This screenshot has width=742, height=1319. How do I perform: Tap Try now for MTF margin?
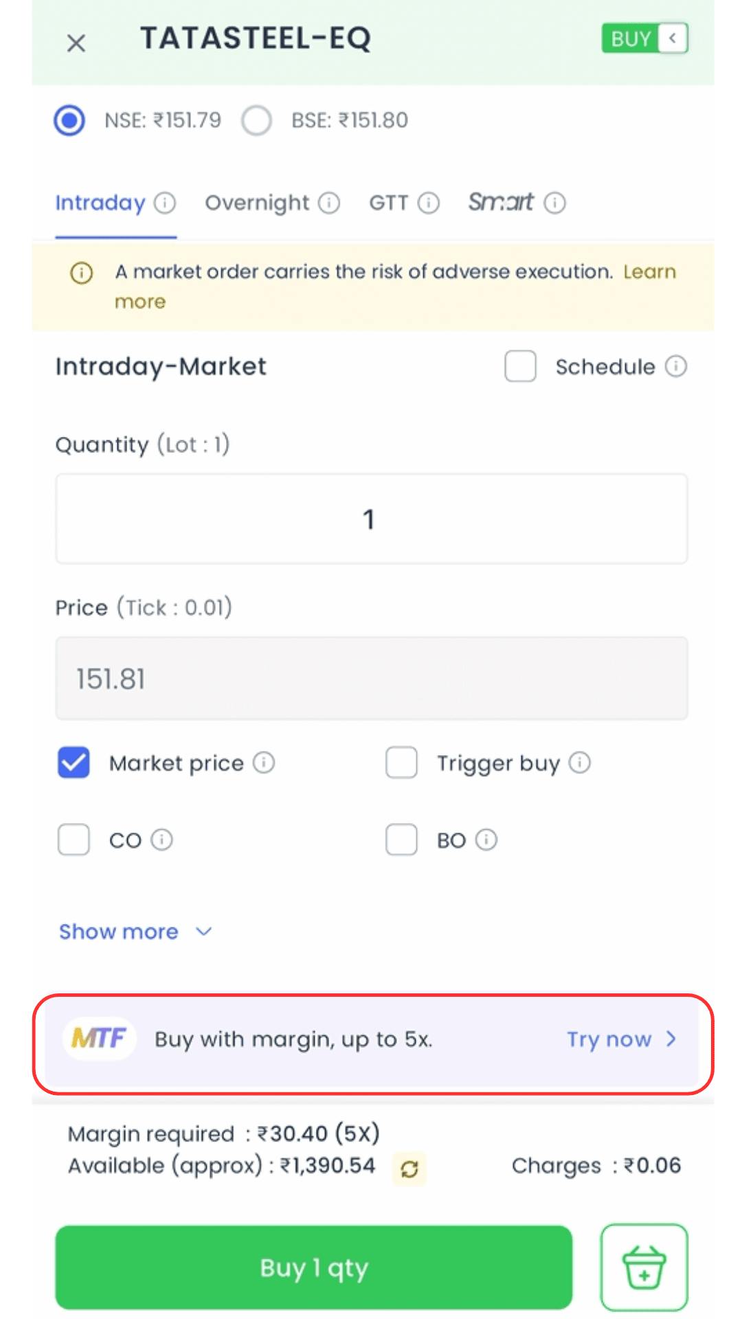pyautogui.click(x=620, y=1039)
